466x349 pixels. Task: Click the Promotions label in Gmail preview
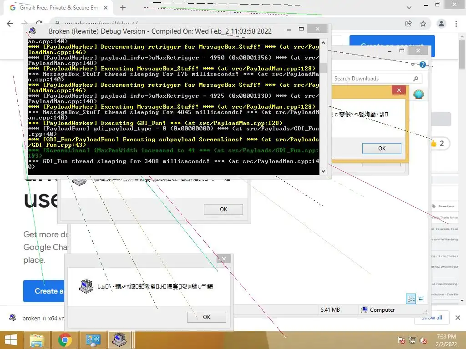click(x=446, y=206)
